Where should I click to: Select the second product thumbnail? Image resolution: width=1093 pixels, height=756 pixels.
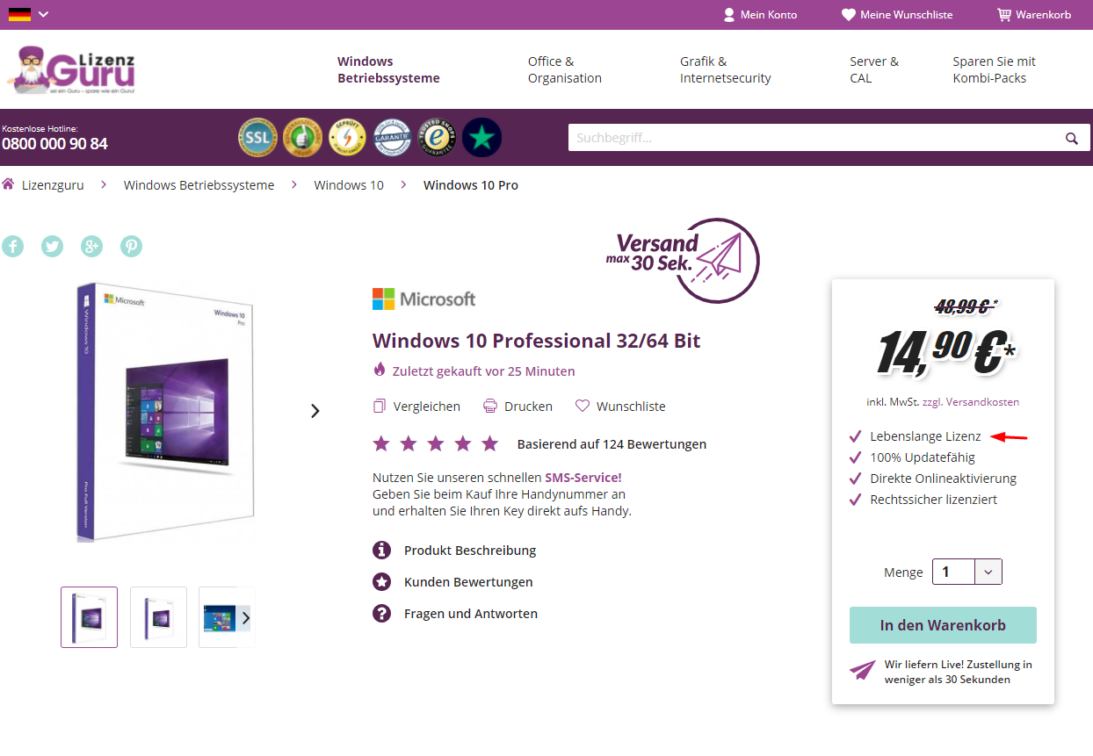[158, 617]
